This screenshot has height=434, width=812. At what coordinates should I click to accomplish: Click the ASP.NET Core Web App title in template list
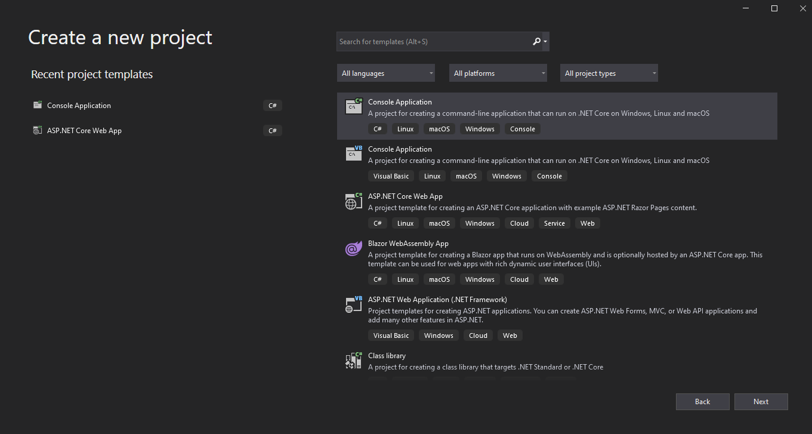coord(405,196)
